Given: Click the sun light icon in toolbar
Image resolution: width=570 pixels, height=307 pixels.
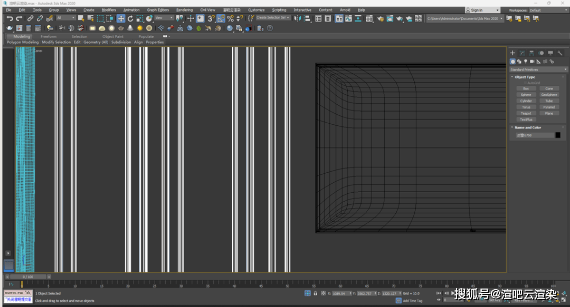Looking at the screenshot, I should (139, 28).
